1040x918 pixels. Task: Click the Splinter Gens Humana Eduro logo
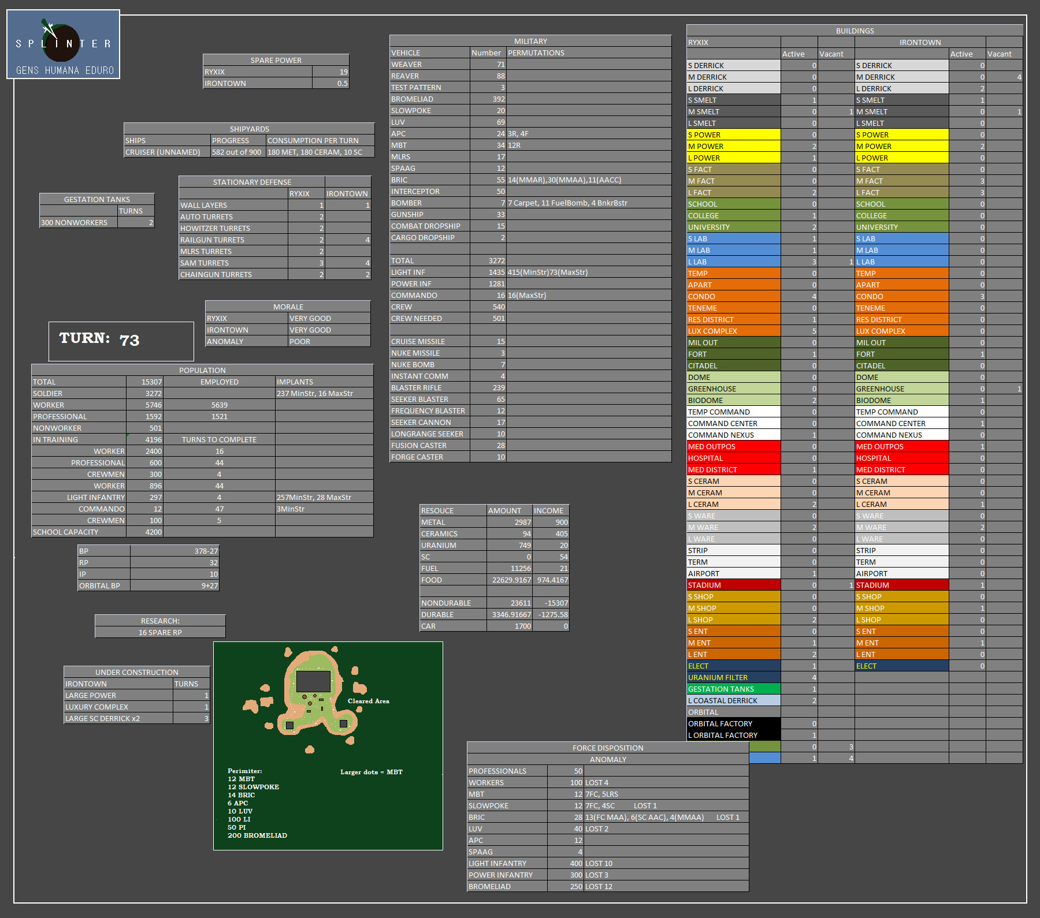[63, 44]
